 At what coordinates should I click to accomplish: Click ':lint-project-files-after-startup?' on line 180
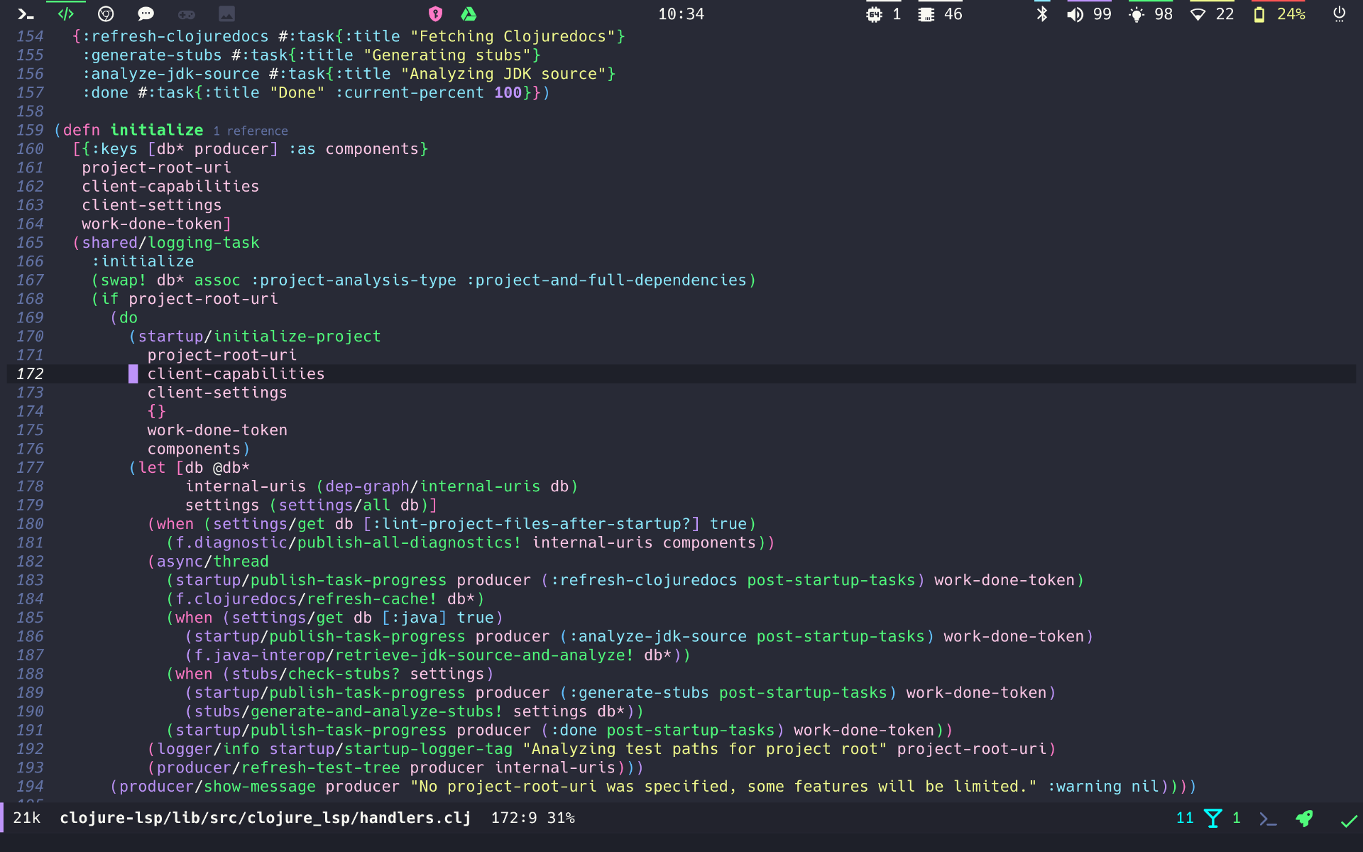[x=531, y=524]
